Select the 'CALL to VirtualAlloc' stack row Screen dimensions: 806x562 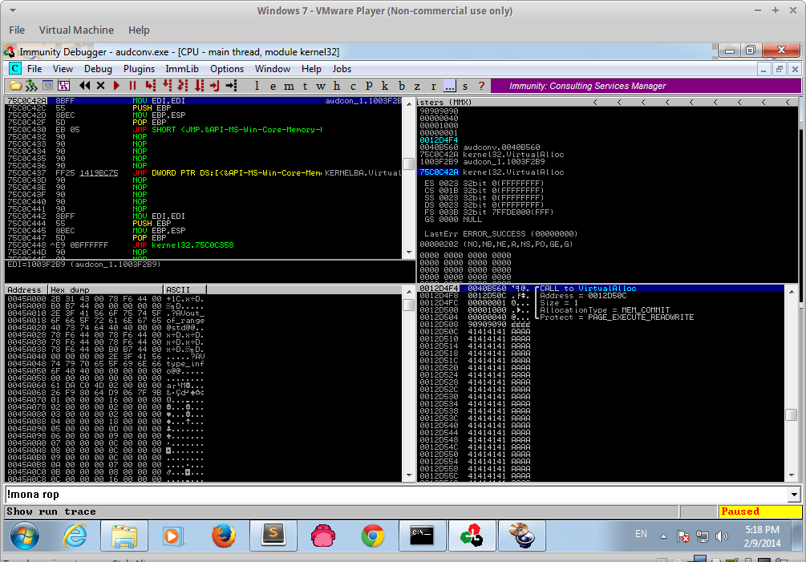[601, 289]
